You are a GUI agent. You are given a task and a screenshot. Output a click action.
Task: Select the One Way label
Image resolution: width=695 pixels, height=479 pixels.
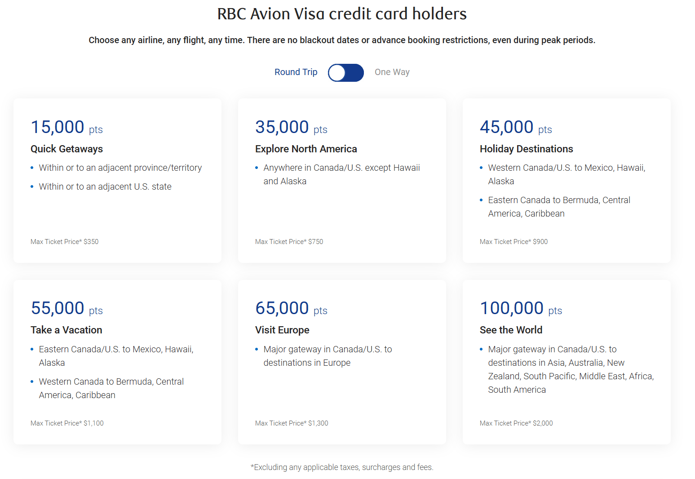pos(392,72)
